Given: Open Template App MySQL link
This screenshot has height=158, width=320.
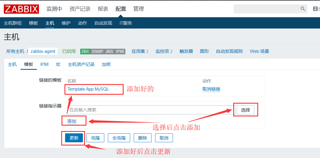Looking at the screenshot, I should click(x=88, y=89).
